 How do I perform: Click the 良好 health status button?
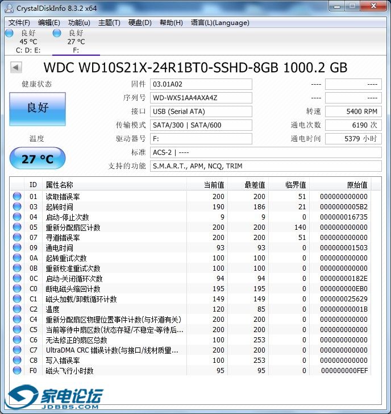point(38,109)
